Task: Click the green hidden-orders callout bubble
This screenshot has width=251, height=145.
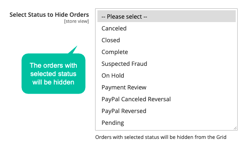Action: pos(53,73)
